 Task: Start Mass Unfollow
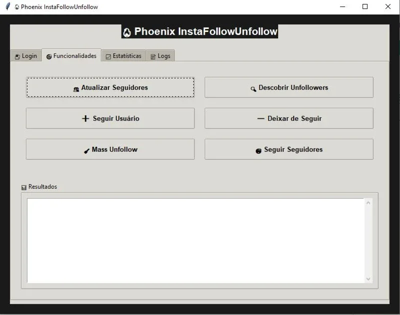pyautogui.click(x=110, y=149)
